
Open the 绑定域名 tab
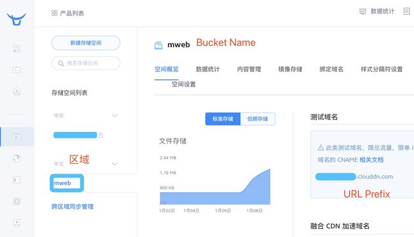(331, 69)
